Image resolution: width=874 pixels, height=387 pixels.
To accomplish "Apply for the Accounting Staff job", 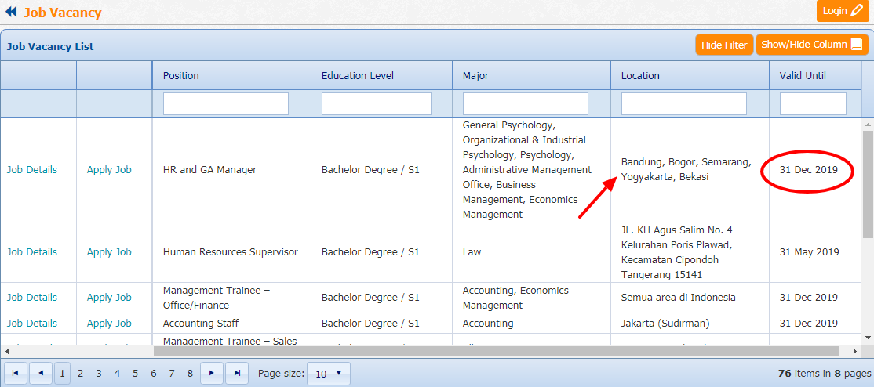I will (x=109, y=324).
